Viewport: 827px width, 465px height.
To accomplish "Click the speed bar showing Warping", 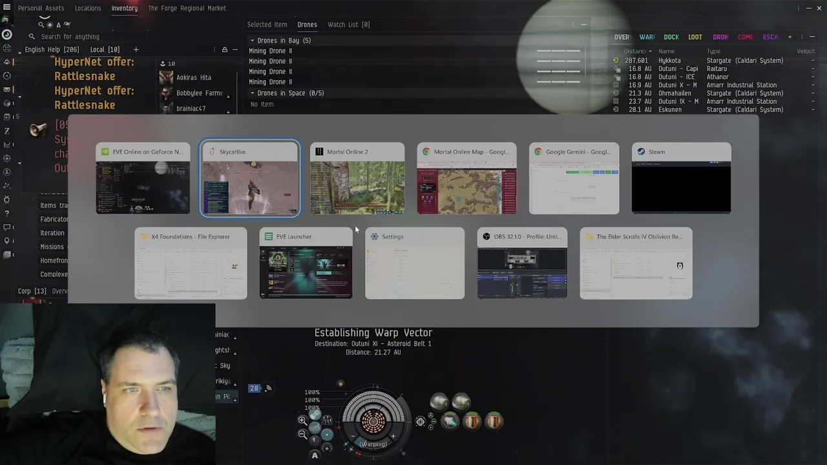I will tap(373, 444).
